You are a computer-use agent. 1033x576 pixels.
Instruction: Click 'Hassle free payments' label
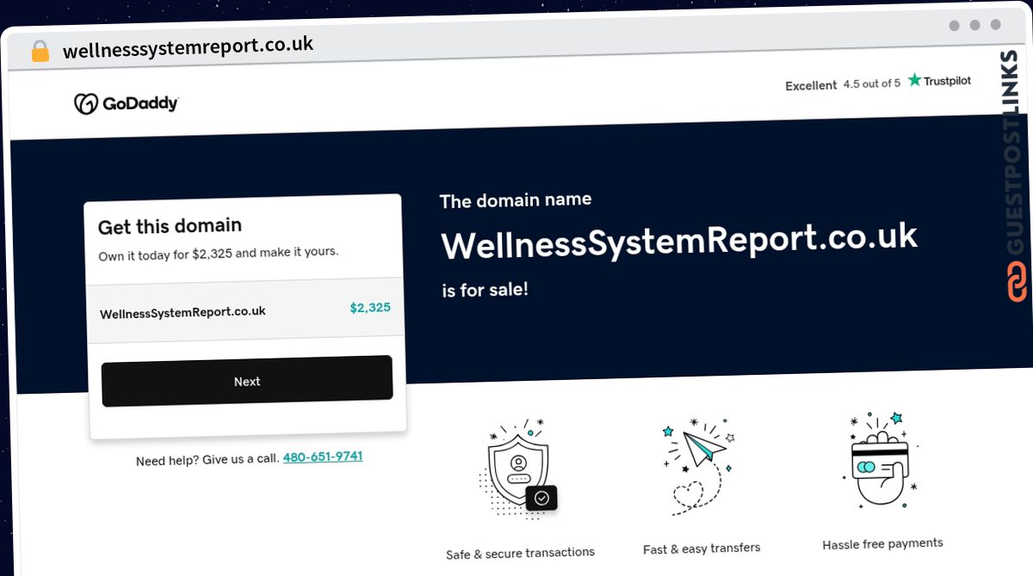(882, 544)
